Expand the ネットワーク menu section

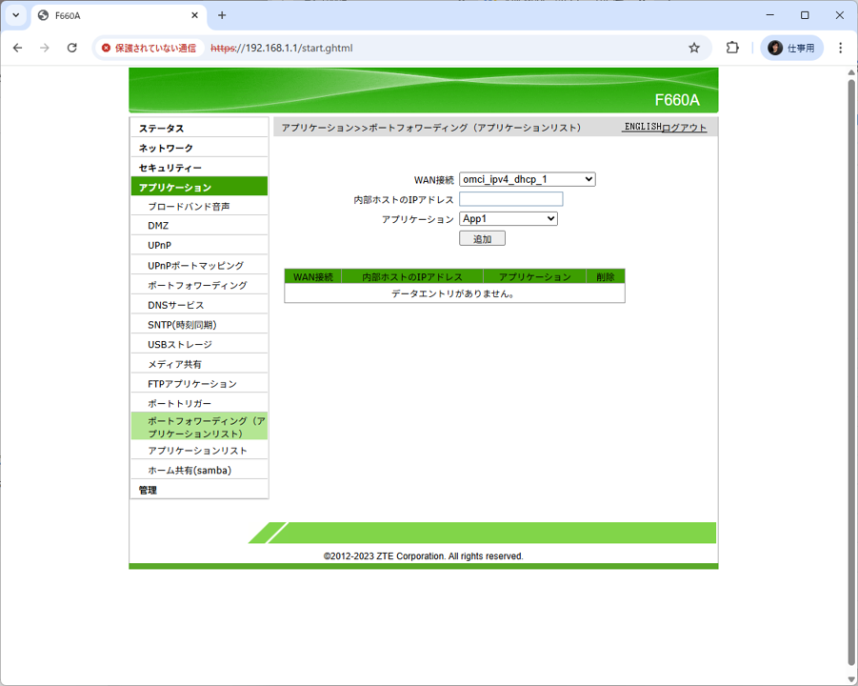pyautogui.click(x=166, y=148)
